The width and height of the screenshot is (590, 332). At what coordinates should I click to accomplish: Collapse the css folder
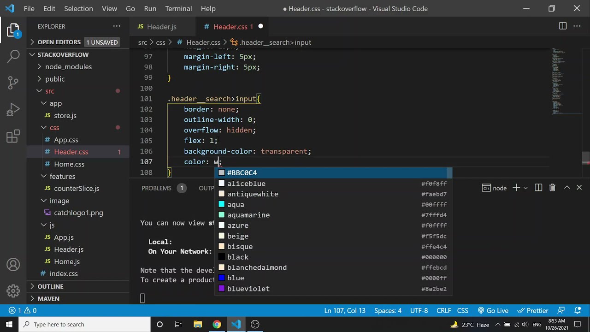tap(54, 127)
